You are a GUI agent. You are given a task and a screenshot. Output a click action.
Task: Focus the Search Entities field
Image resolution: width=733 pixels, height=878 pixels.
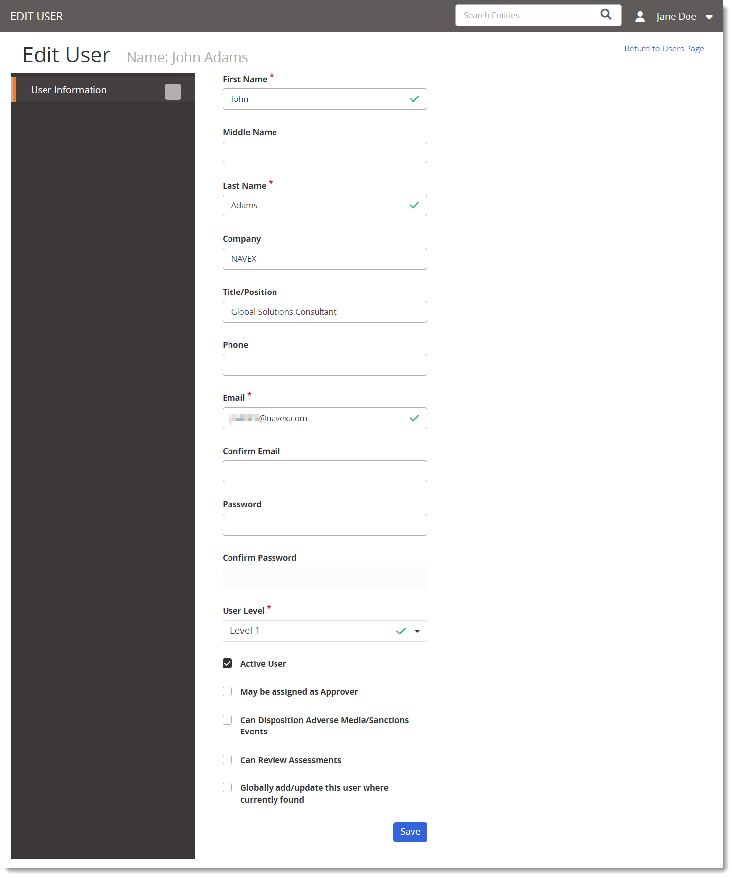point(527,15)
